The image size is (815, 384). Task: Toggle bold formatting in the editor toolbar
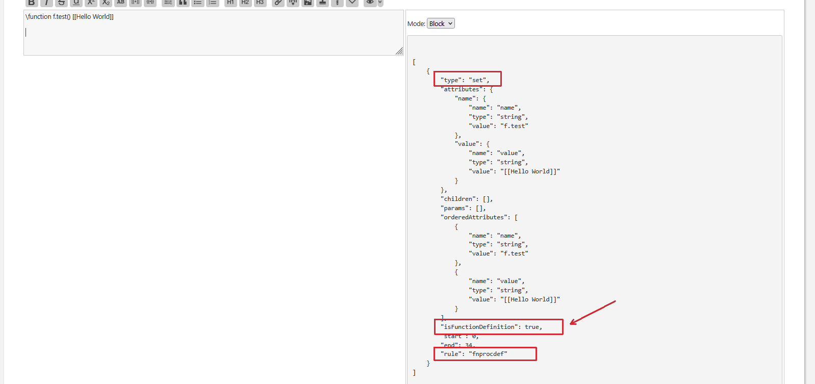32,3
